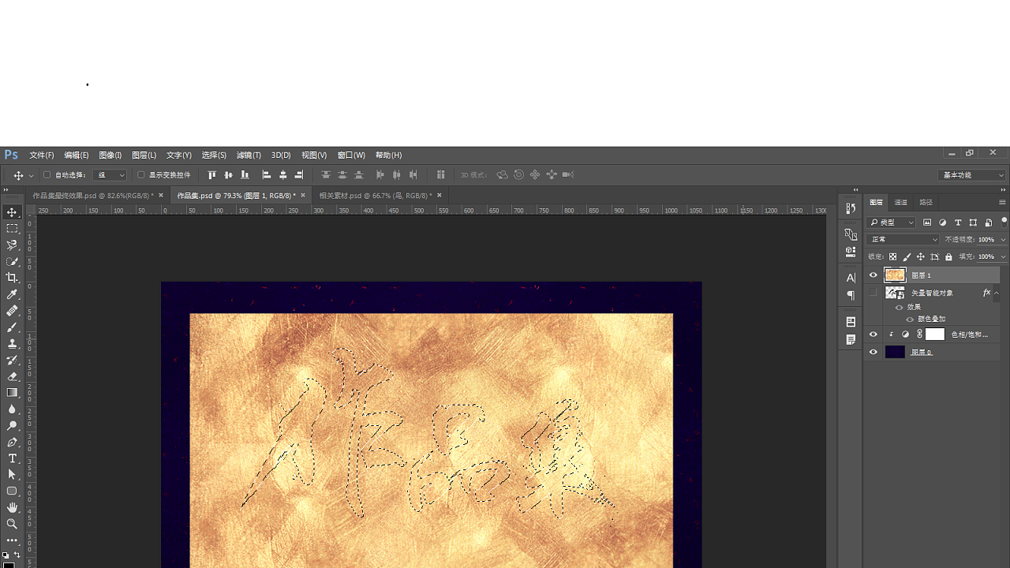Select the Move tool in the toolbox
The image size is (1010, 568).
[x=12, y=212]
